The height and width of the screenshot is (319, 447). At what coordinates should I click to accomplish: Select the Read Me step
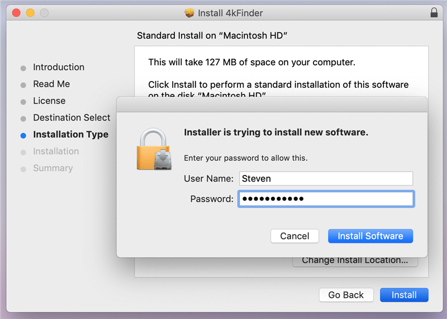pyautogui.click(x=51, y=84)
